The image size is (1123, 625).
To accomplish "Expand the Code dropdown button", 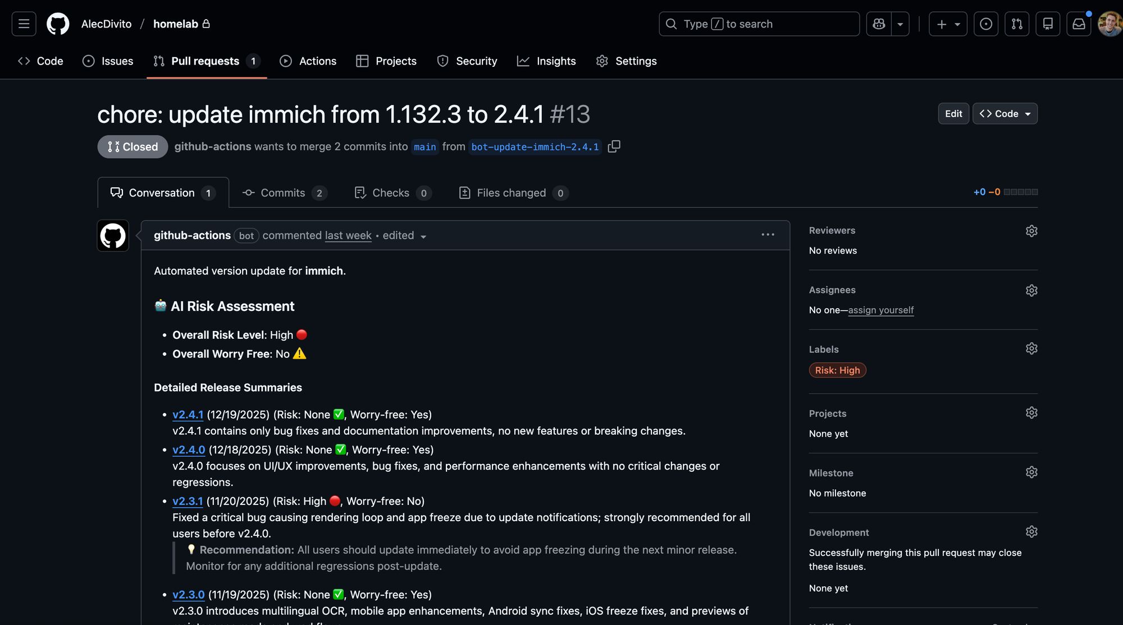I will point(1005,114).
